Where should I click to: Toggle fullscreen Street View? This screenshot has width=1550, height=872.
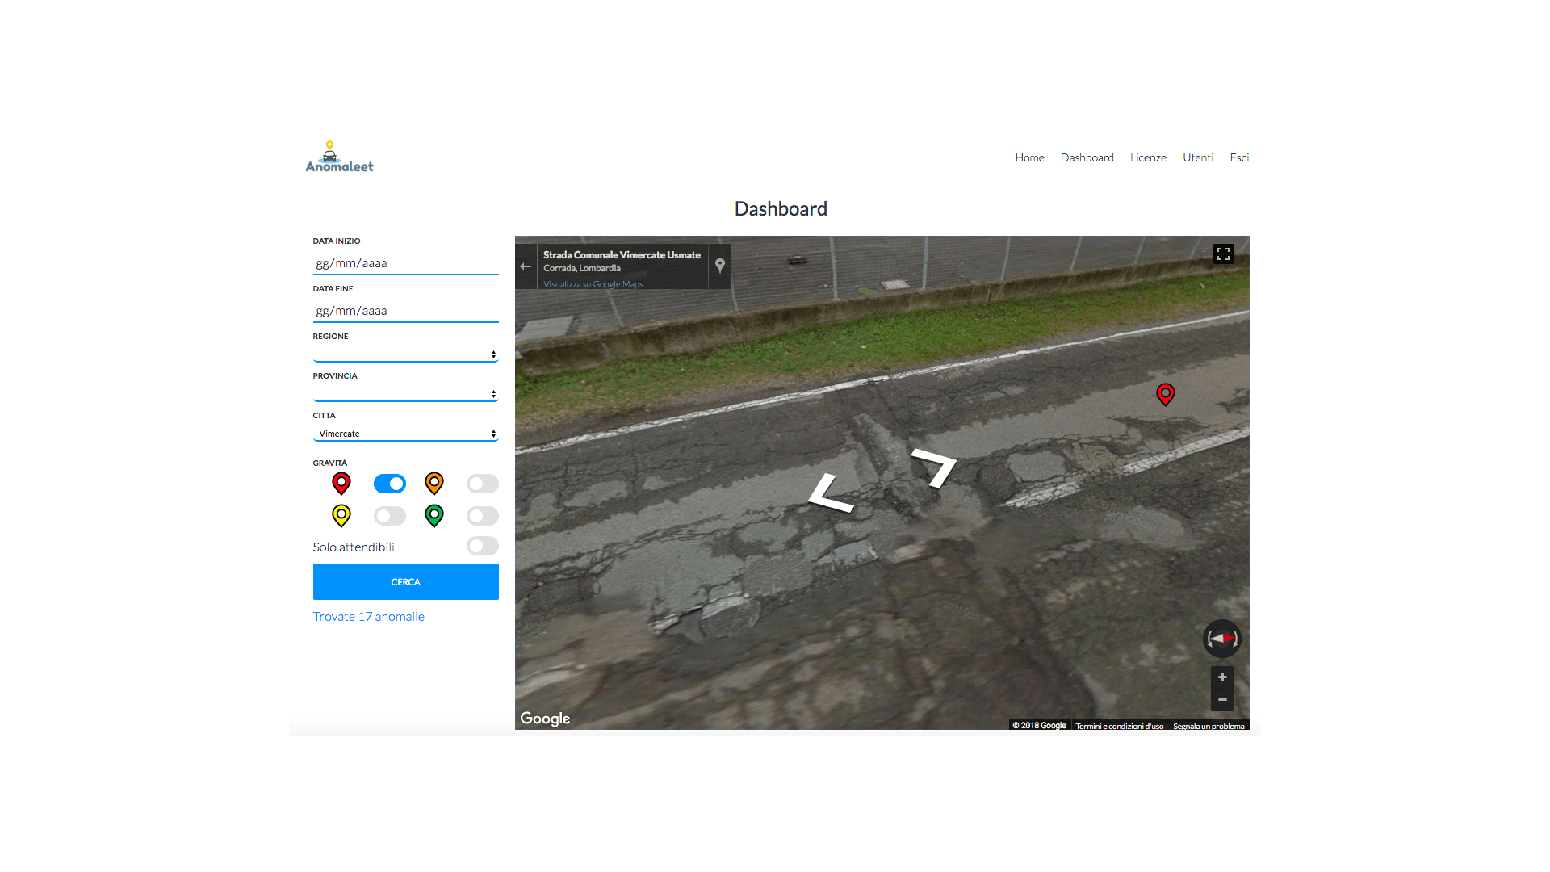coord(1223,254)
